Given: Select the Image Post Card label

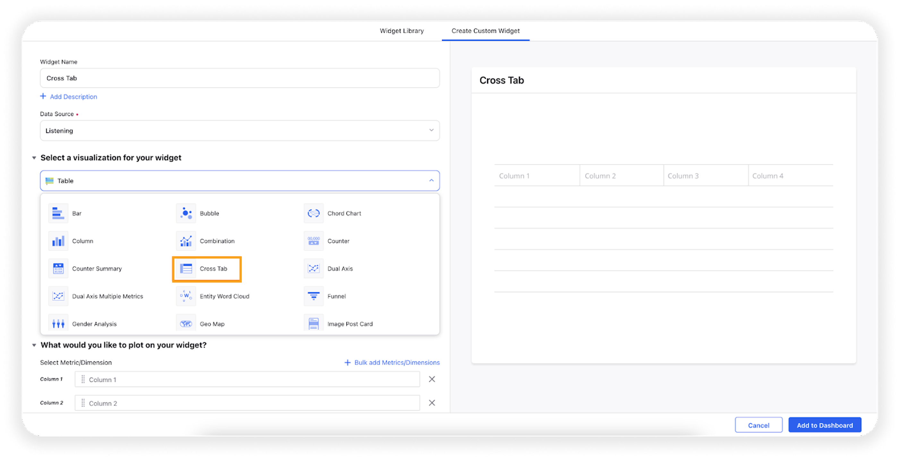Looking at the screenshot, I should pos(350,324).
